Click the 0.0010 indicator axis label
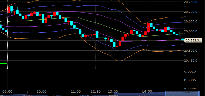Image resolution: width=205 pixels, height=96 pixels. point(190,72)
